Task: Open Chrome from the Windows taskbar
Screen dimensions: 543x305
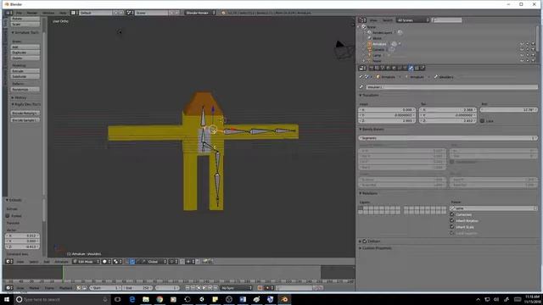Action: (160, 299)
